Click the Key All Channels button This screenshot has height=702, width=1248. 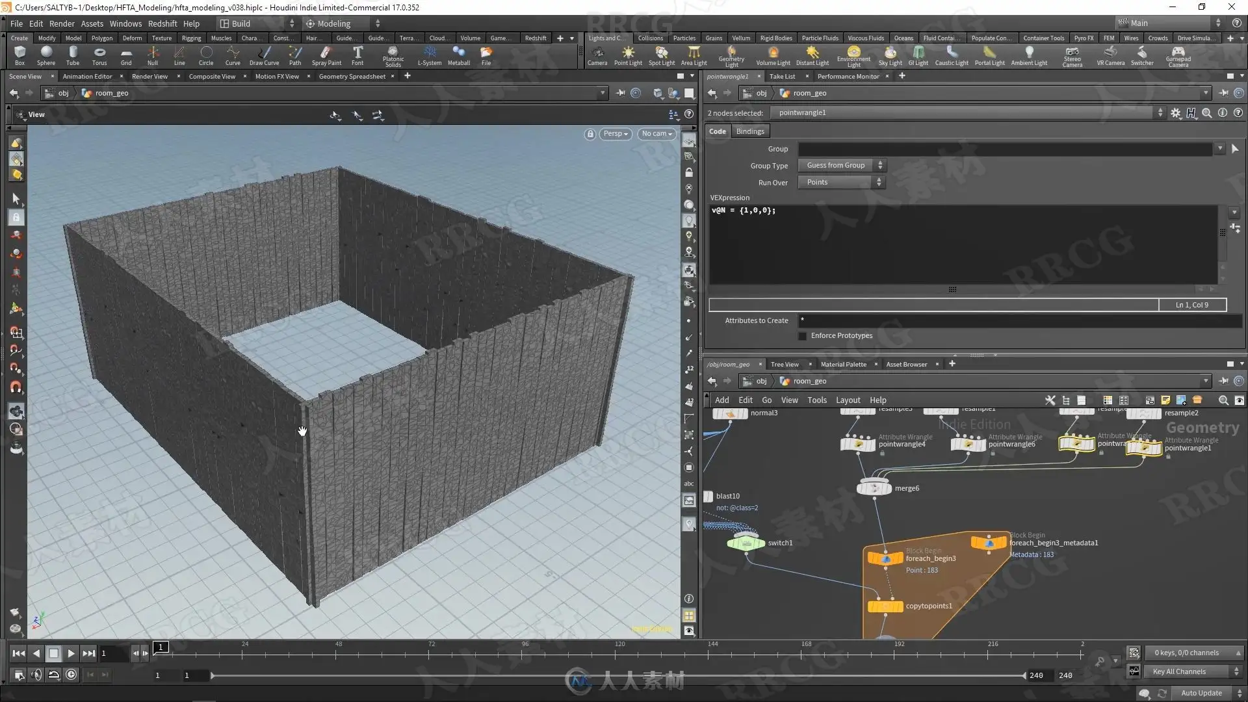(x=1178, y=671)
